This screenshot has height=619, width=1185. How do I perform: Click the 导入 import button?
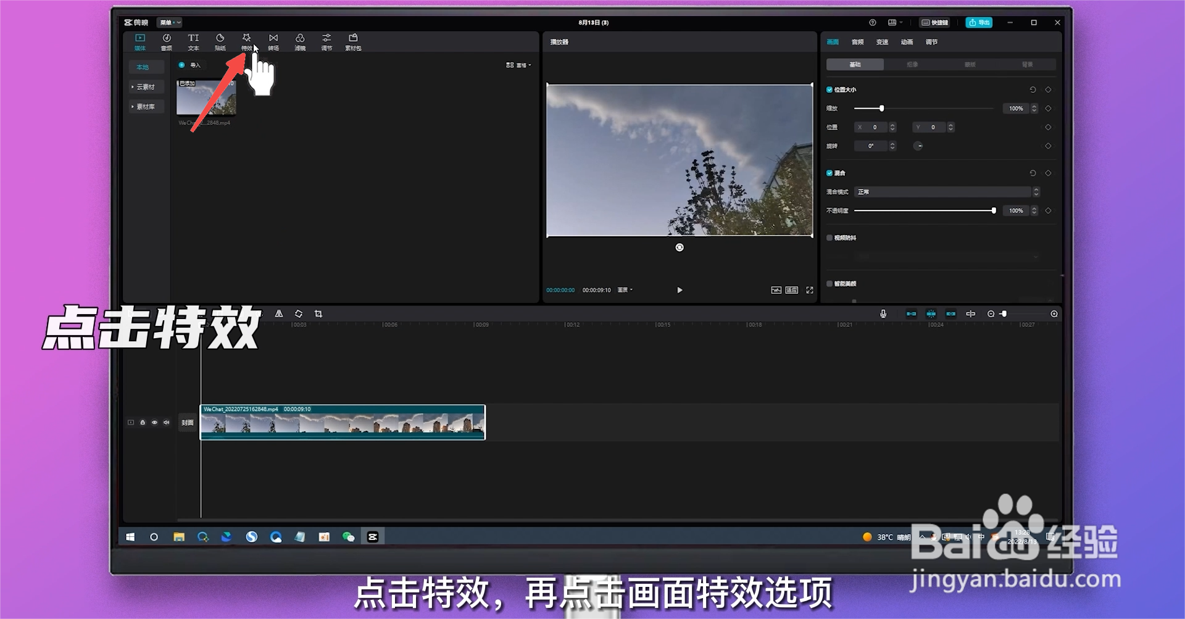coord(189,65)
